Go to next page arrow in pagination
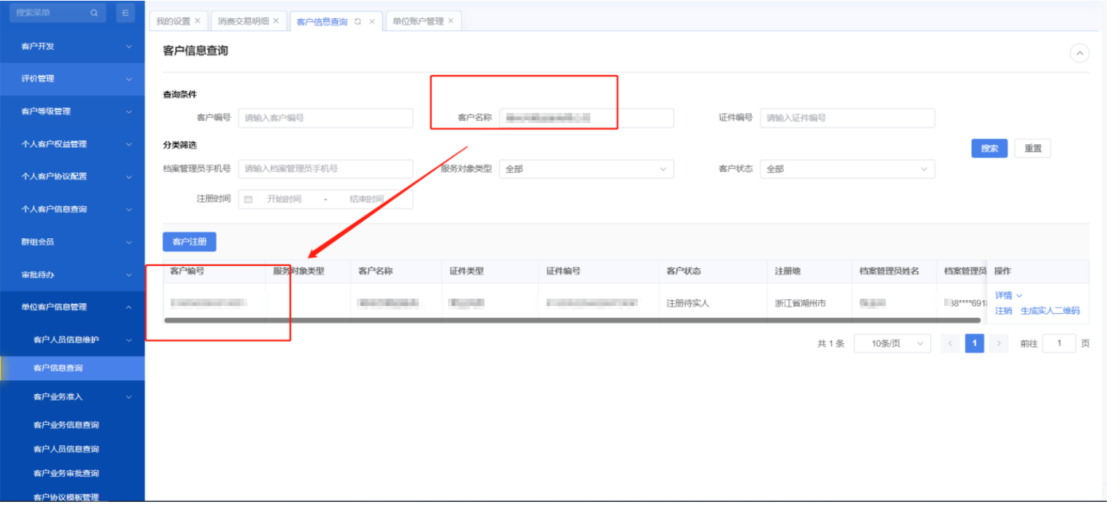The width and height of the screenshot is (1120, 507). (999, 344)
